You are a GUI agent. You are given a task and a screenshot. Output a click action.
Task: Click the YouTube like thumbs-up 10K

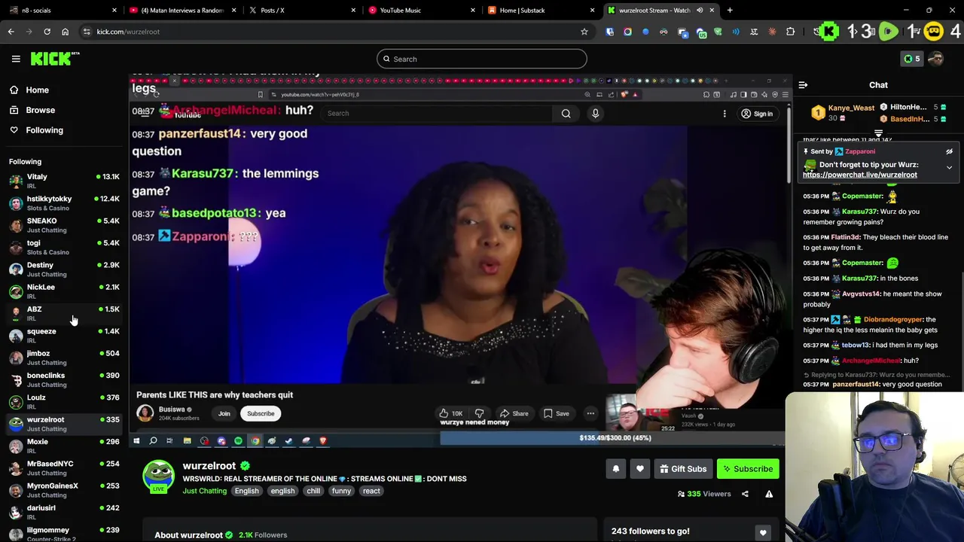pyautogui.click(x=450, y=413)
